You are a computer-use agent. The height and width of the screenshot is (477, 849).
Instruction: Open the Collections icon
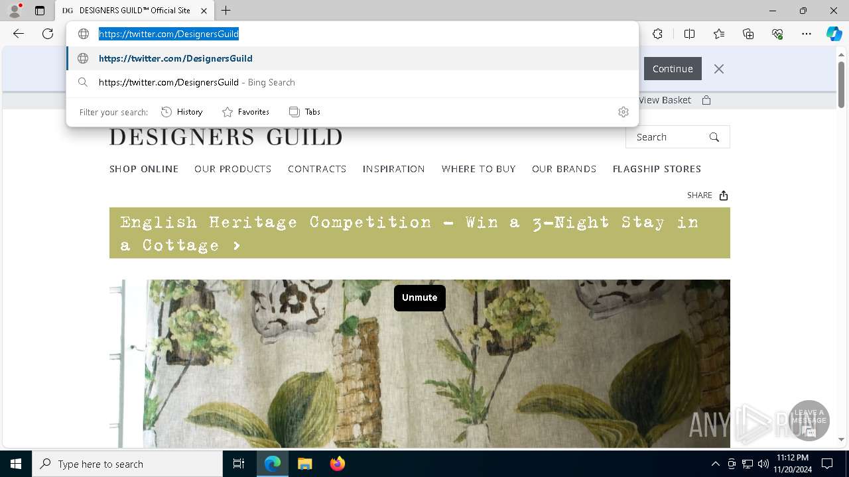point(748,34)
